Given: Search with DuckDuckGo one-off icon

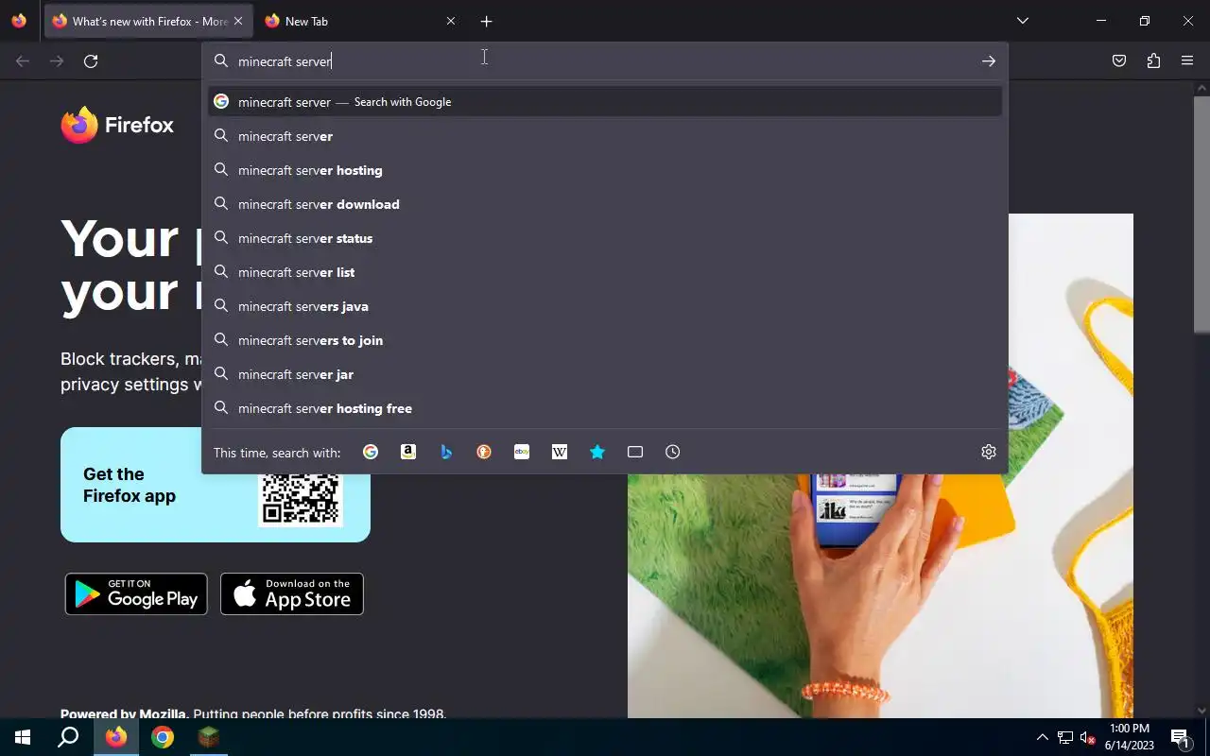Looking at the screenshot, I should [484, 452].
